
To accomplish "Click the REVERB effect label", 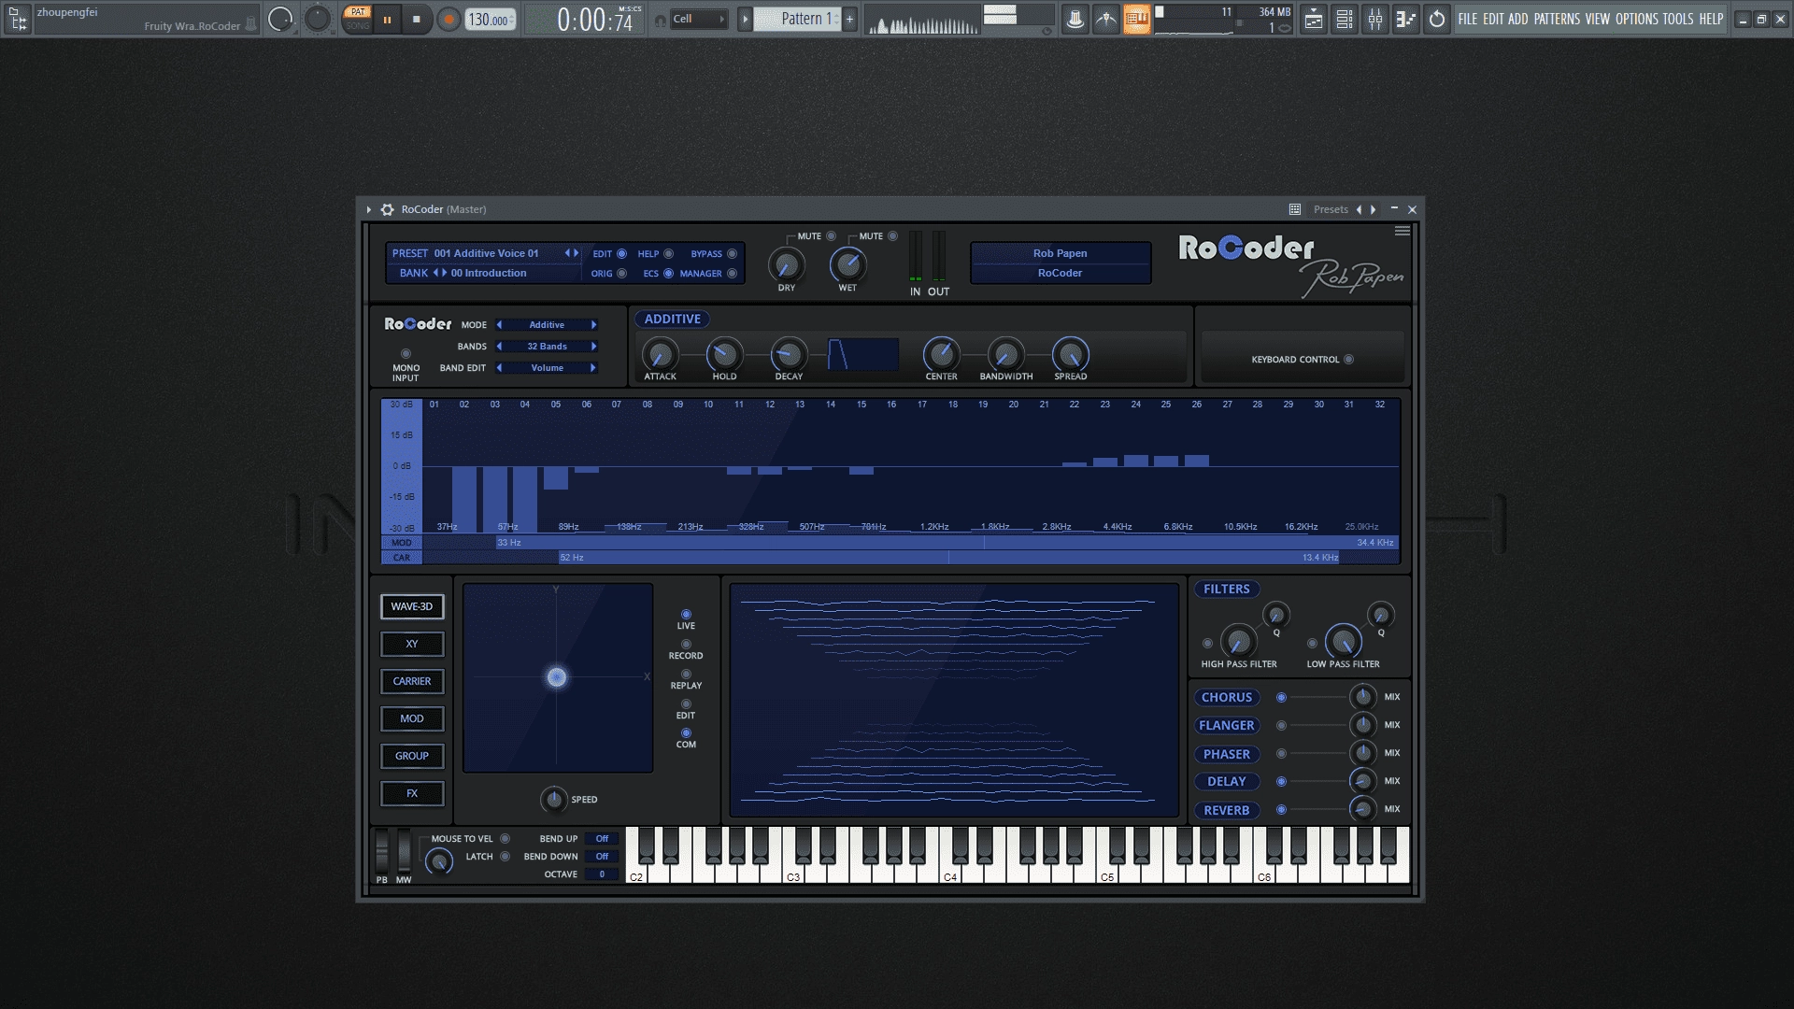I will point(1227,811).
